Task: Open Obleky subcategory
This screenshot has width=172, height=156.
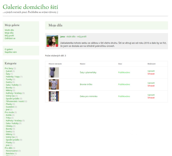Action: click(9, 126)
